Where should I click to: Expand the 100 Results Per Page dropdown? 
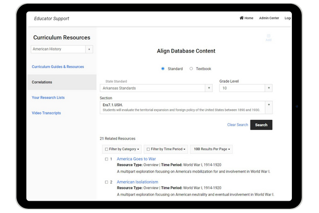point(211,149)
